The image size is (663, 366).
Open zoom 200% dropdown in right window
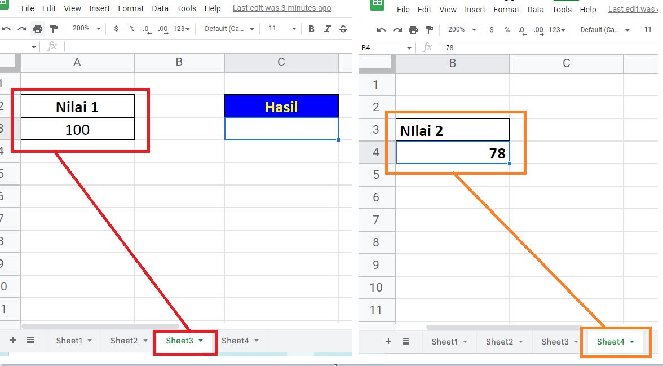point(462,29)
